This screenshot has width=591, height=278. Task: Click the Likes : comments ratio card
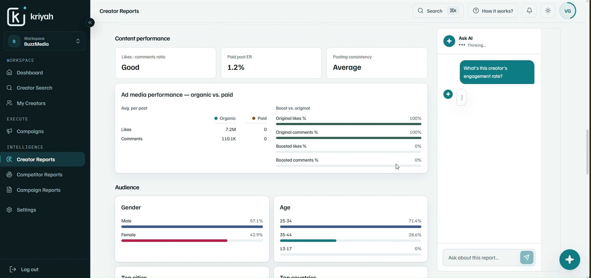pos(165,63)
